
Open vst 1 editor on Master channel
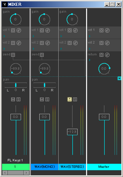click(x=107, y=30)
